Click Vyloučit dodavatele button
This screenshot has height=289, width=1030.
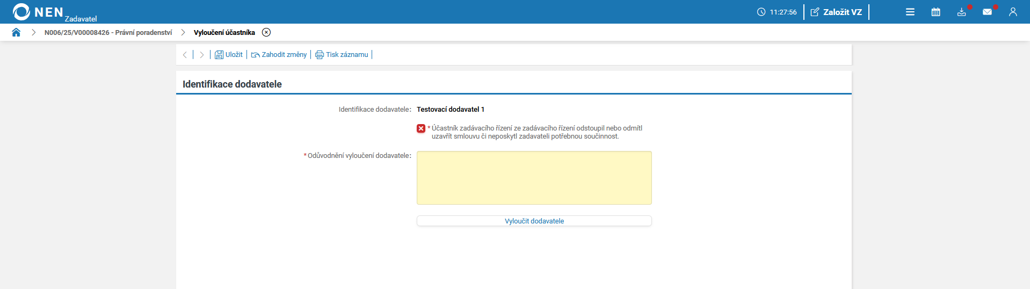coord(534,221)
